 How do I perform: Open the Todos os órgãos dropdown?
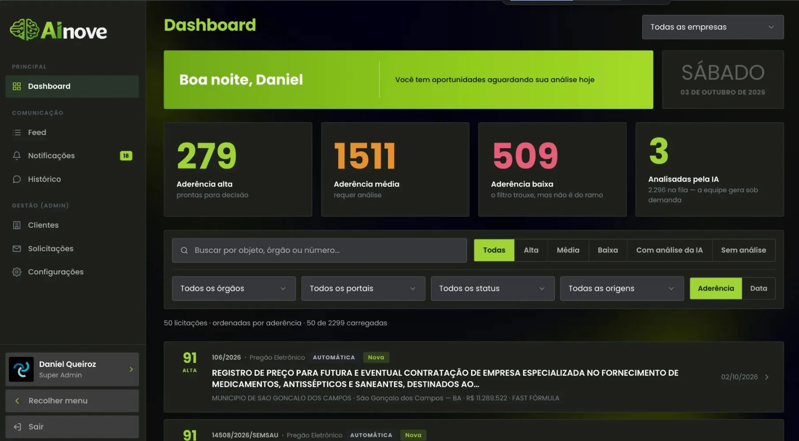(234, 288)
